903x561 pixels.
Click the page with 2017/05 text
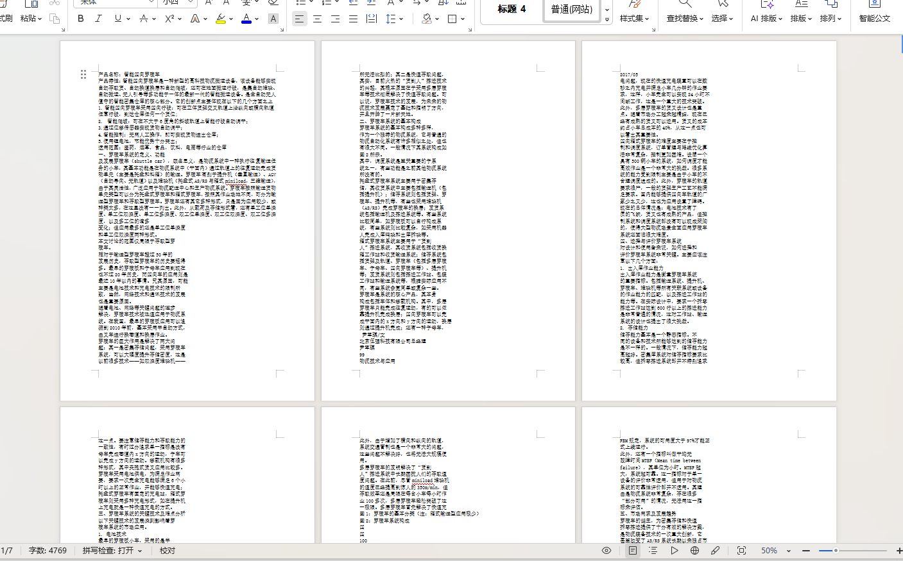(709, 221)
